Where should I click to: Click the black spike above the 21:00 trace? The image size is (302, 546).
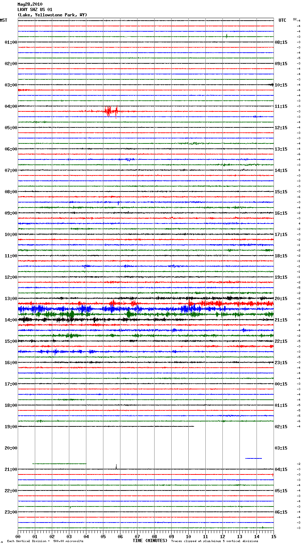[116, 466]
